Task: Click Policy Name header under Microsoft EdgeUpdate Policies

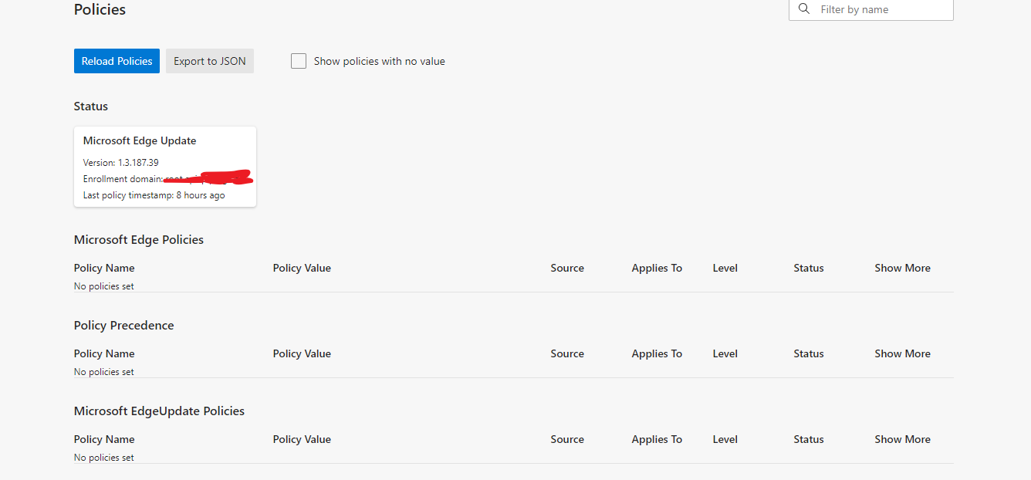Action: pyautogui.click(x=104, y=439)
